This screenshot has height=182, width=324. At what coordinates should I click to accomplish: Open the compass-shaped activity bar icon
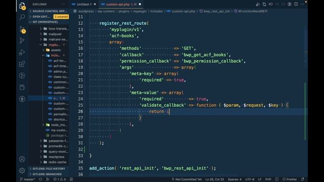pyautogui.click(x=22, y=75)
